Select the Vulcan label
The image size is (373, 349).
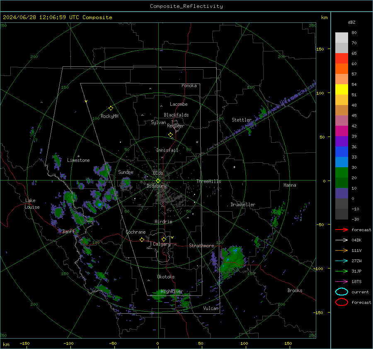211,308
